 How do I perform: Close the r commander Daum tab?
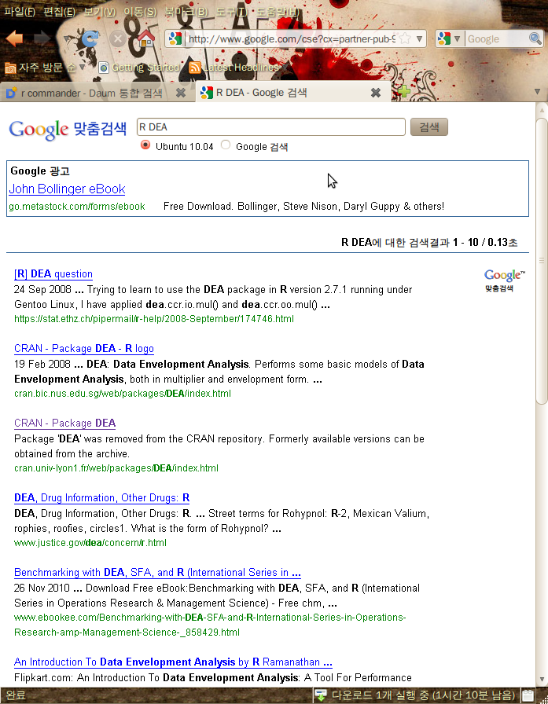coord(181,93)
